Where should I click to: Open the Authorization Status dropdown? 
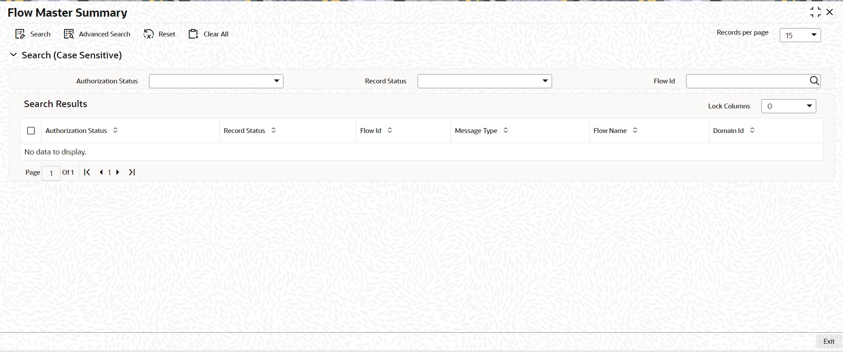pyautogui.click(x=216, y=81)
